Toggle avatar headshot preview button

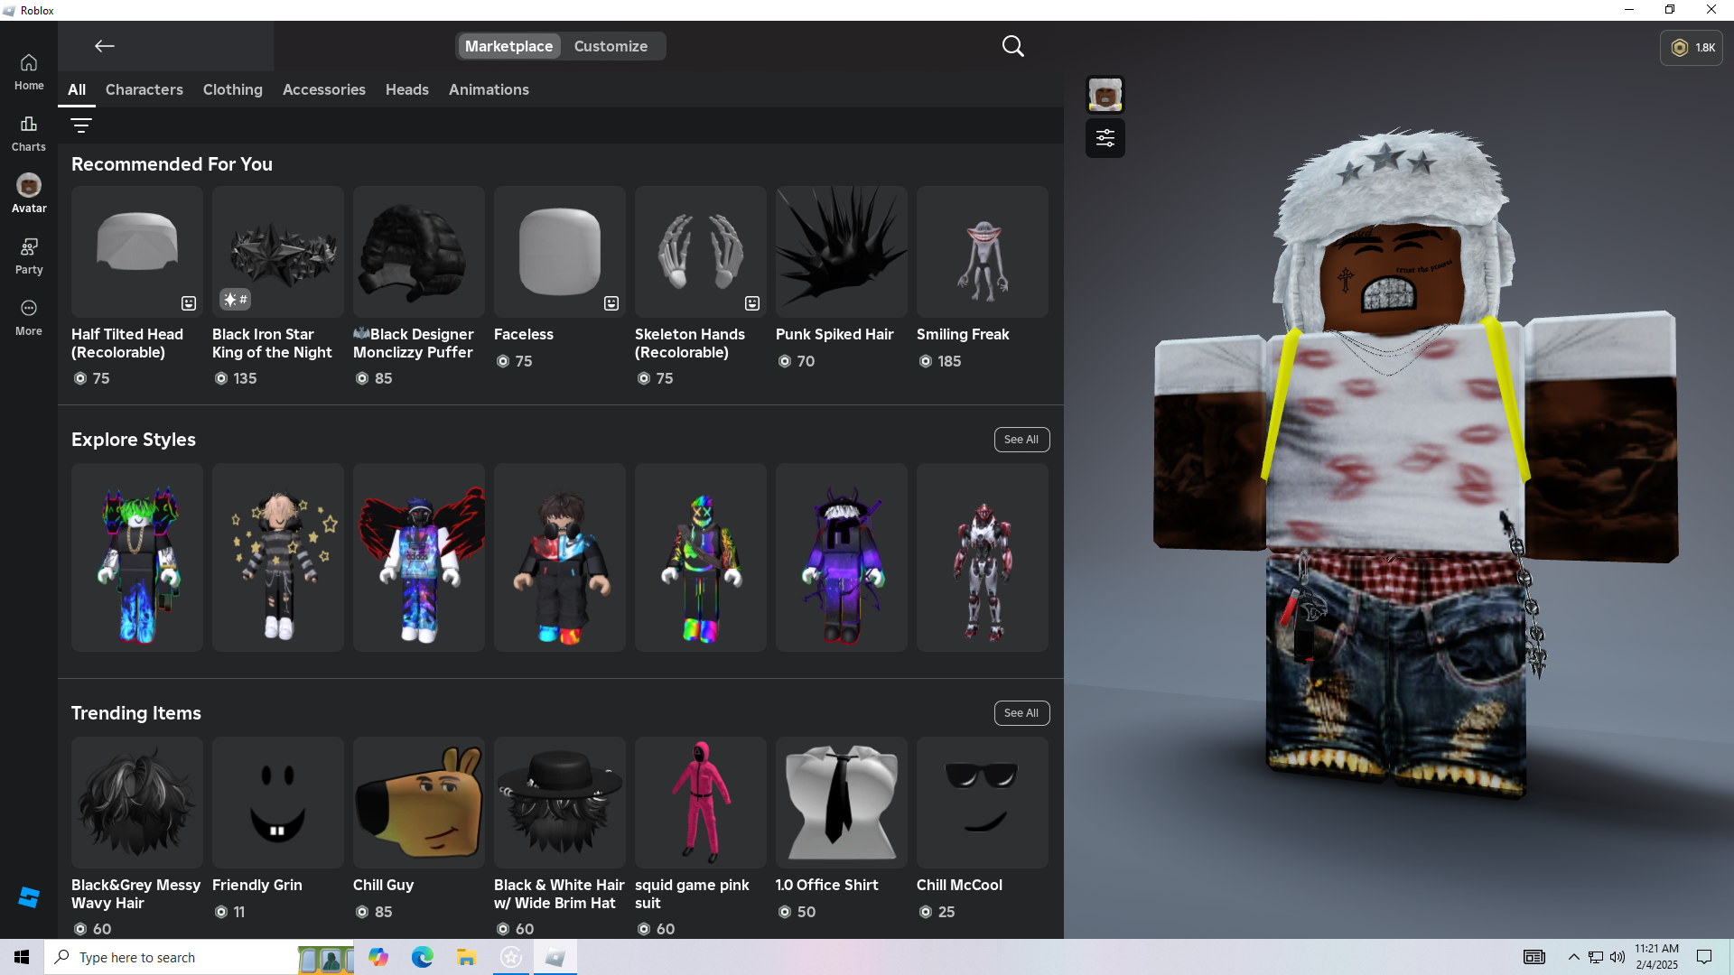(1105, 95)
